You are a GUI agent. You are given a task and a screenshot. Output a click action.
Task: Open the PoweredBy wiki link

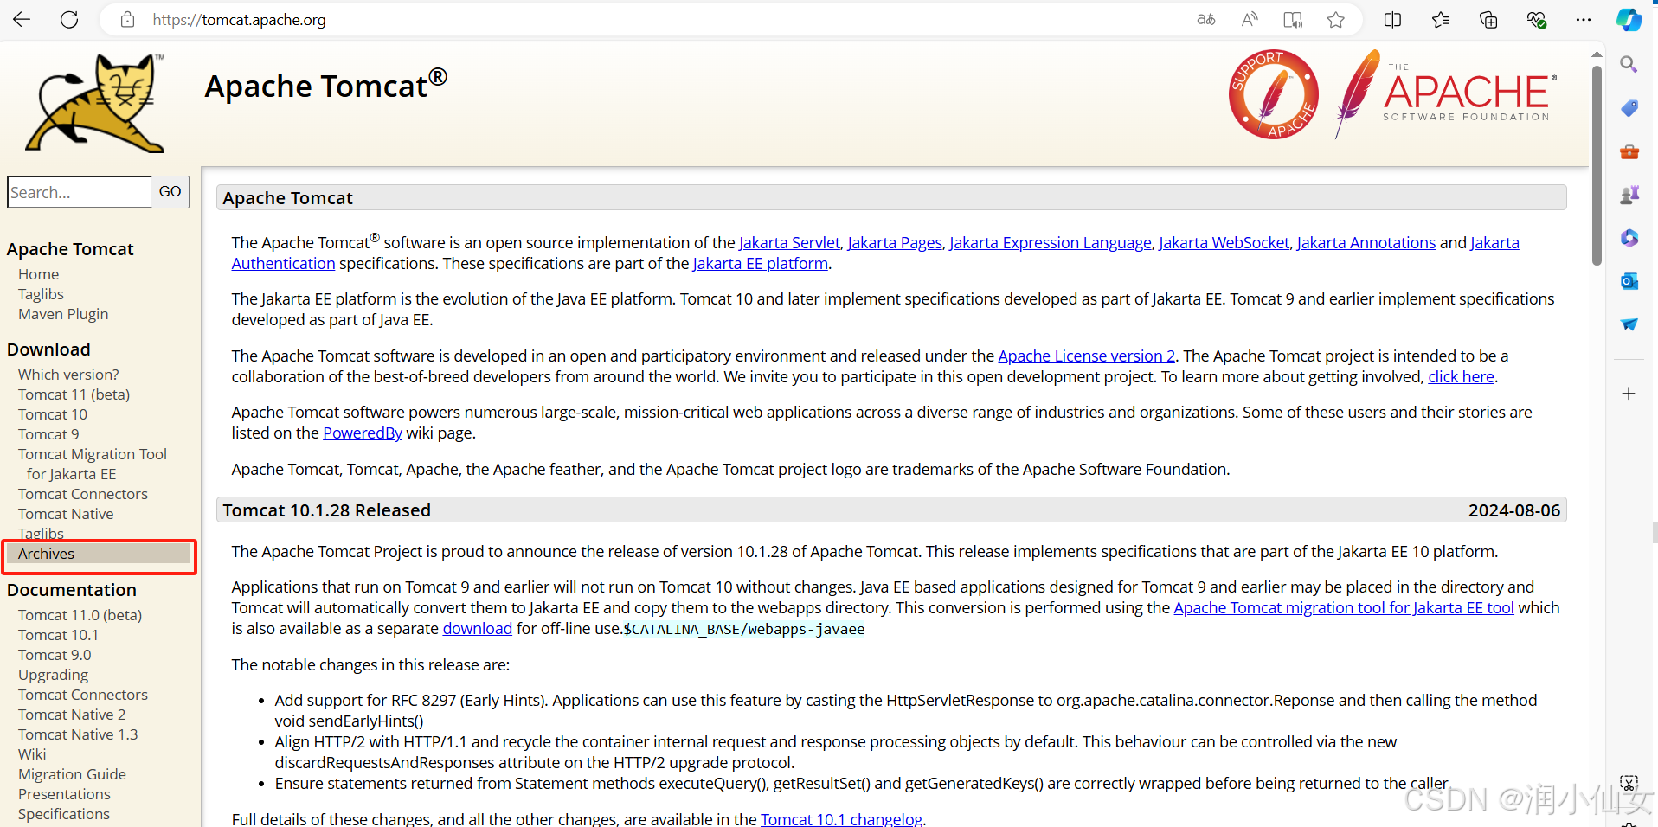[x=363, y=433]
